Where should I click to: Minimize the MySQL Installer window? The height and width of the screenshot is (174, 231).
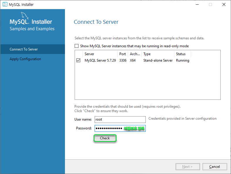197,5
